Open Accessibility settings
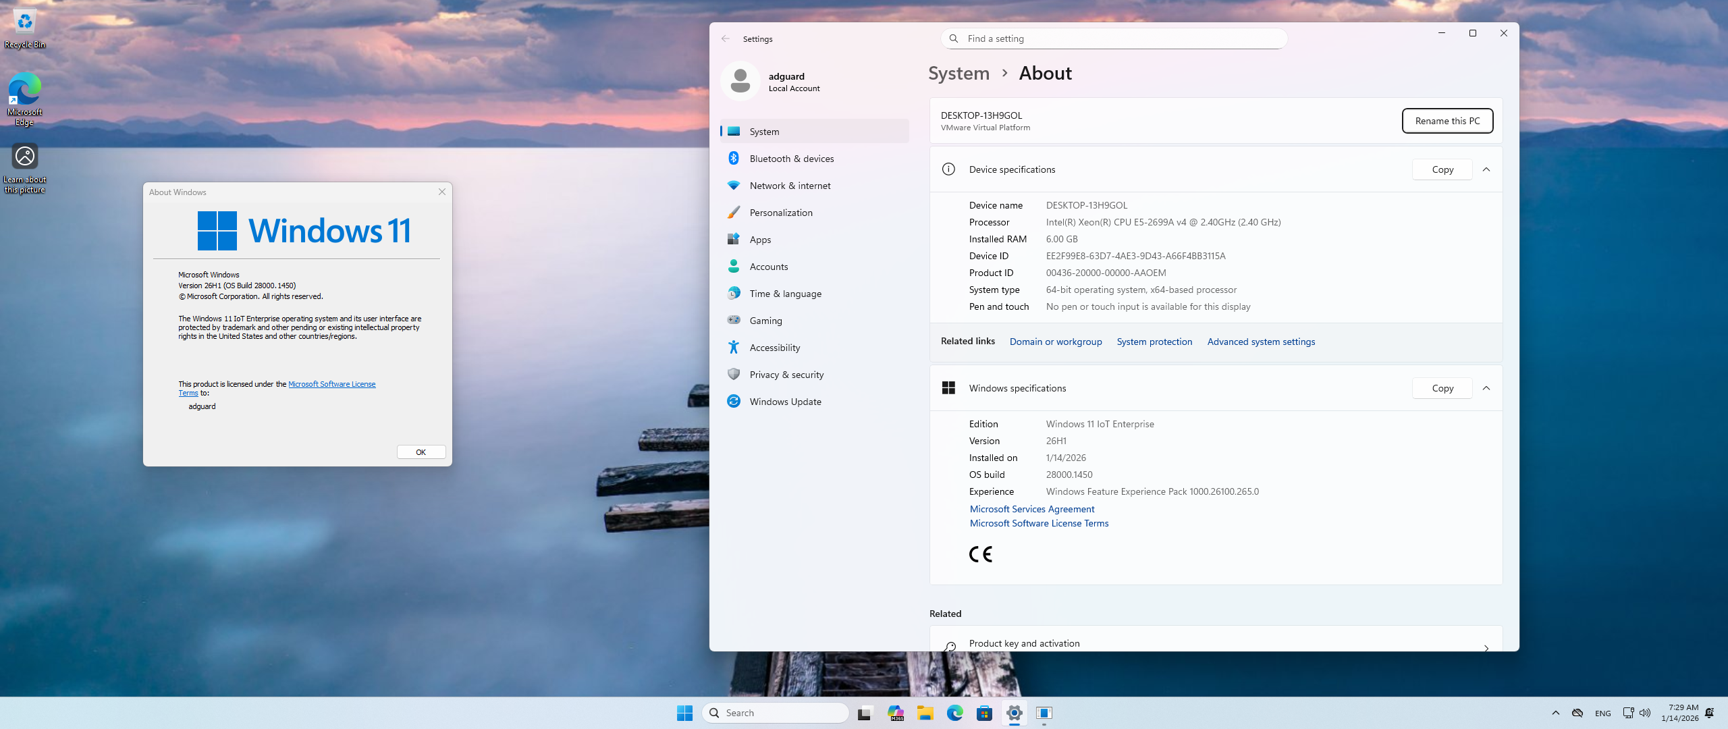Viewport: 1728px width, 729px height. click(x=774, y=348)
